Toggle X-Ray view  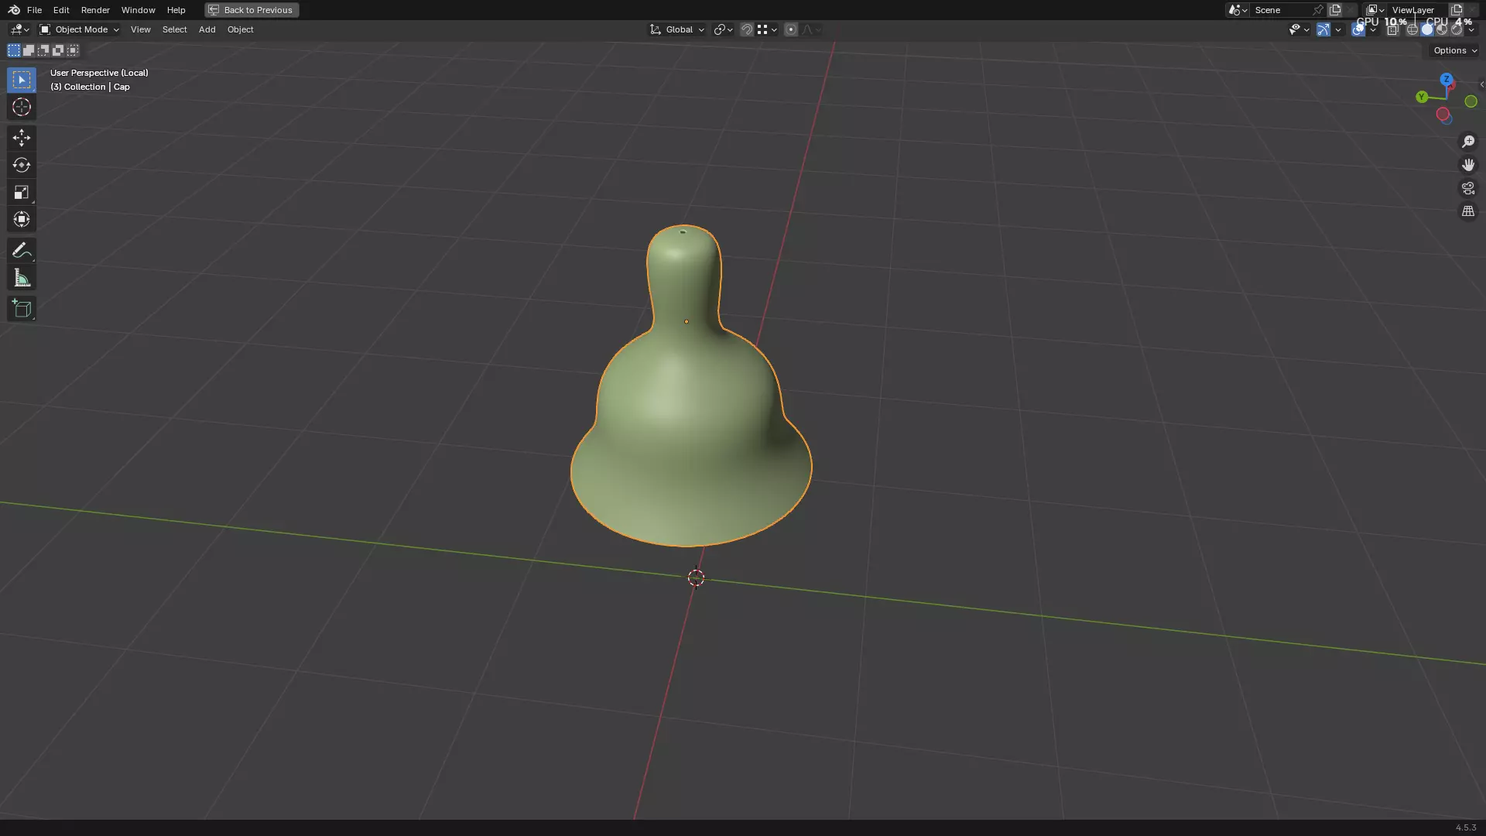click(1392, 29)
